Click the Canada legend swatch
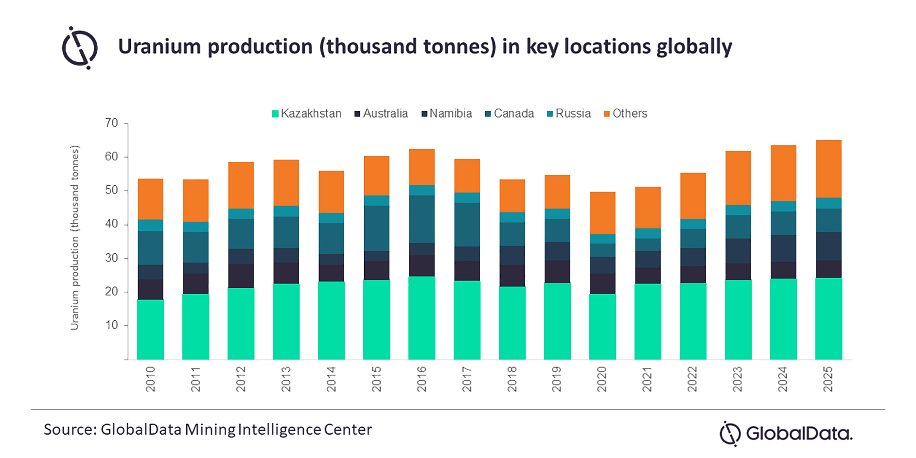 pos(488,114)
